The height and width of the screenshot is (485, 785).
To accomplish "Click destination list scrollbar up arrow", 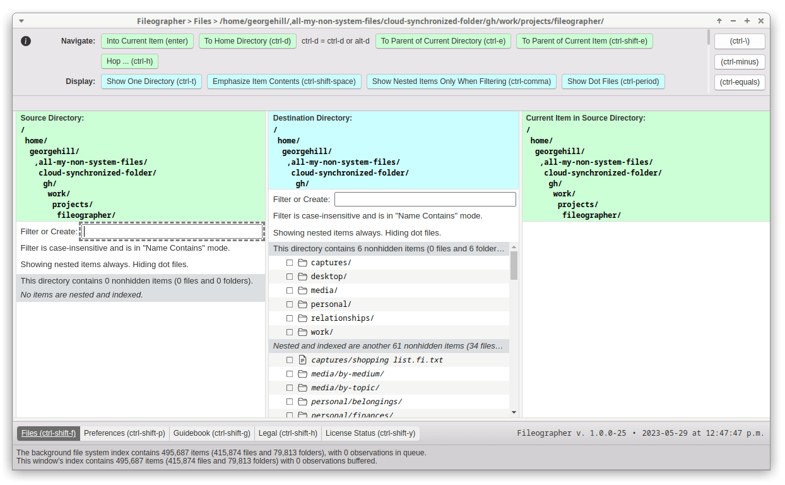I will coord(514,248).
